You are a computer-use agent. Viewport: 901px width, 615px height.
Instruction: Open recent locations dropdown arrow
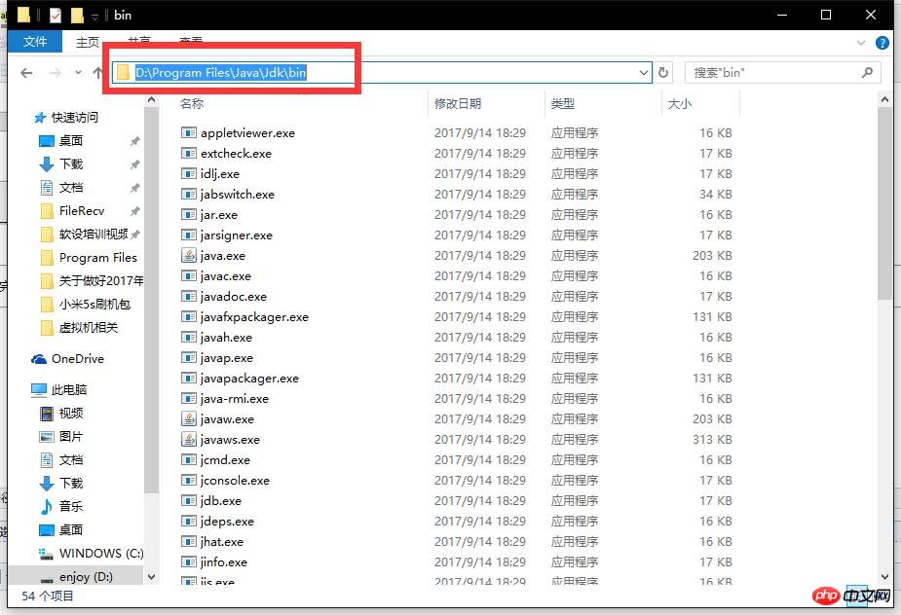pos(78,73)
